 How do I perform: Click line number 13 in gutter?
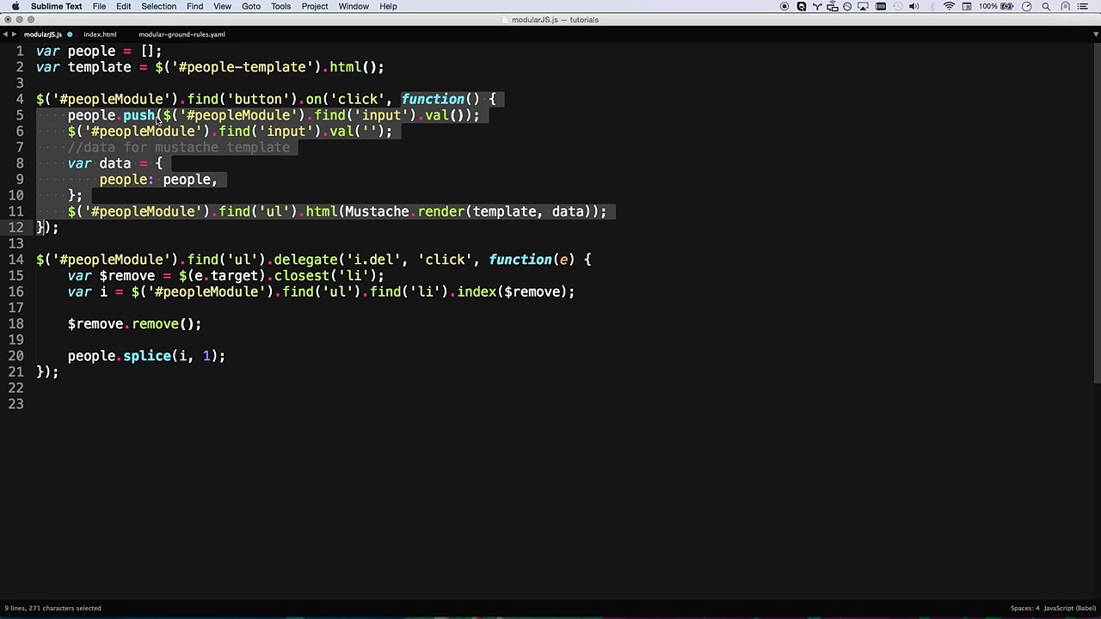tap(16, 243)
